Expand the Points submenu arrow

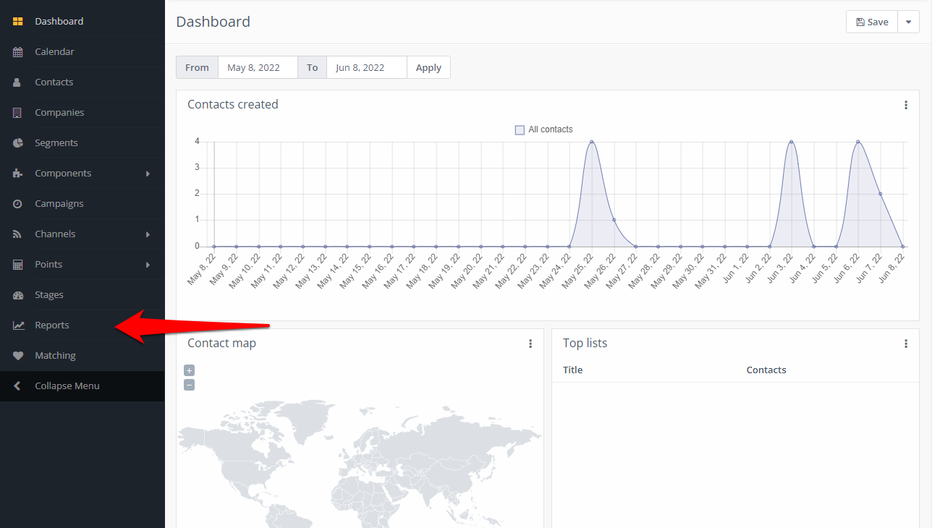pos(148,265)
